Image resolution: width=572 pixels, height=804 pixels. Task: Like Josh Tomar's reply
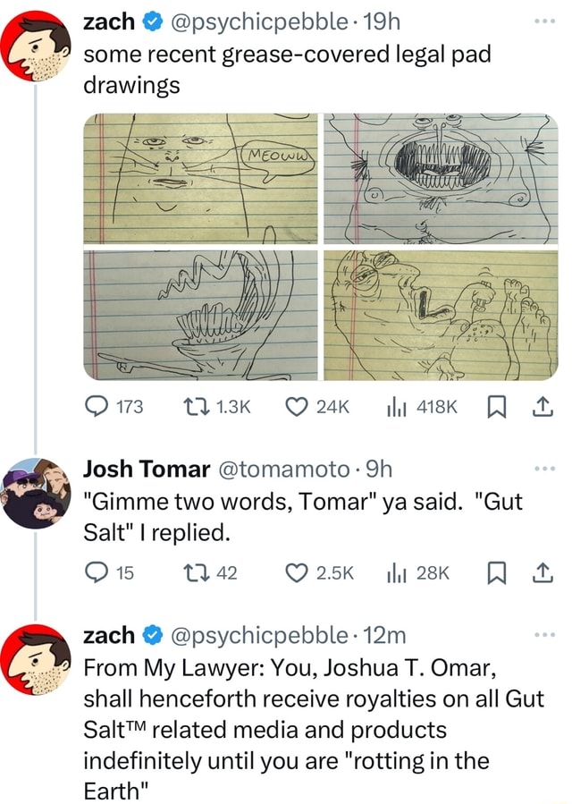[299, 572]
